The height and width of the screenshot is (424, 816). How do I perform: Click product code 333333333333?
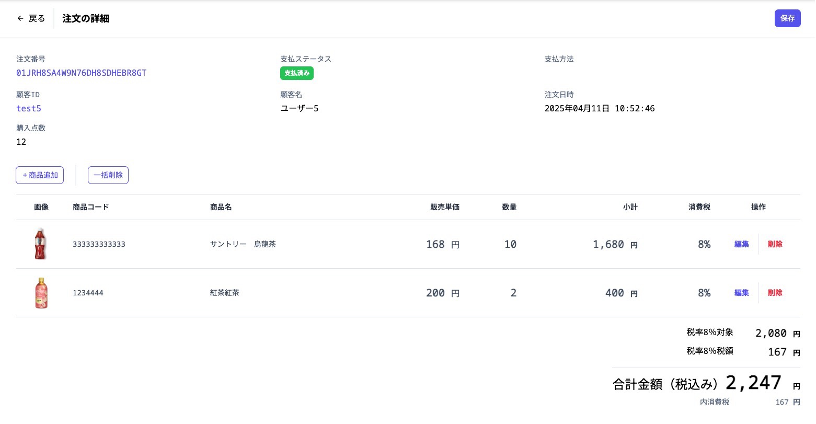pyautogui.click(x=99, y=244)
